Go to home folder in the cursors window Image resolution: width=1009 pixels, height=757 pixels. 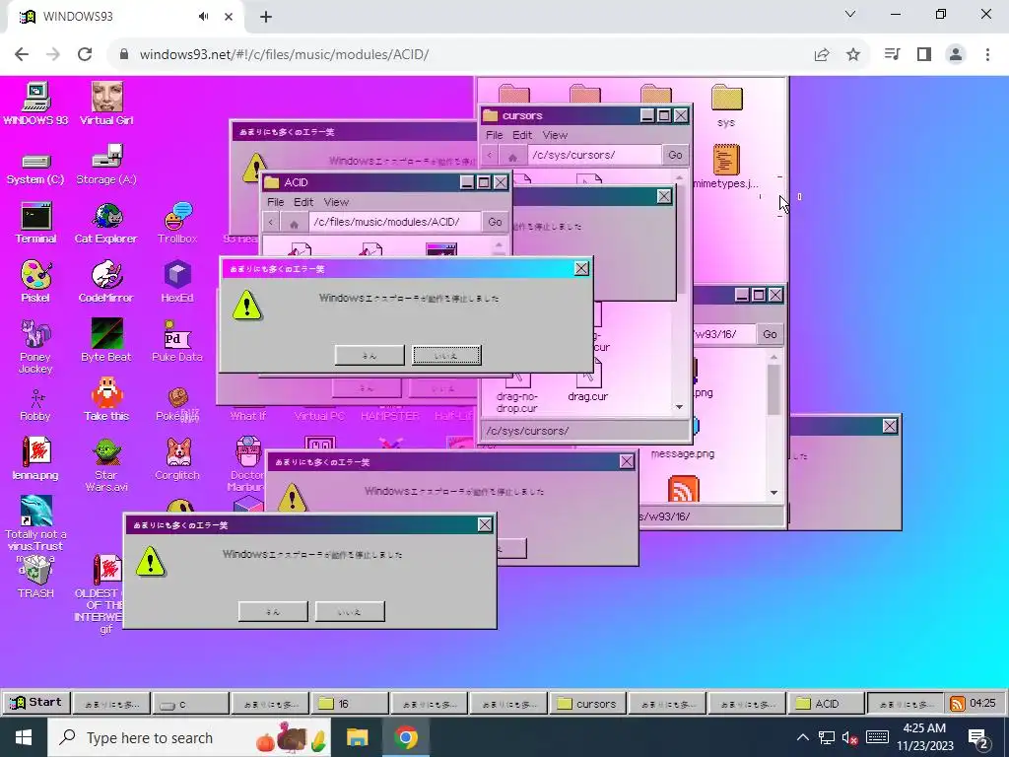(x=512, y=157)
